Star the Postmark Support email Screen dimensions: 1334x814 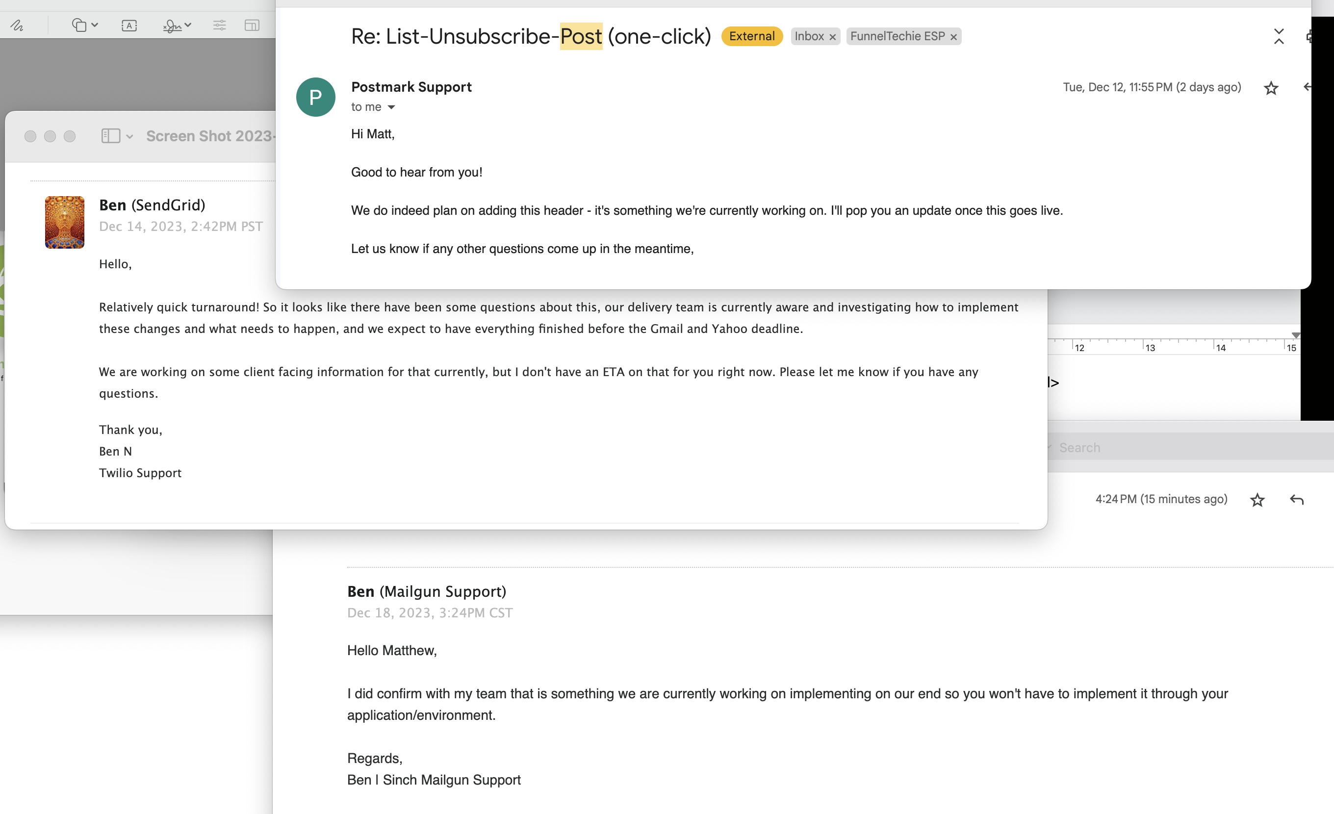point(1271,87)
